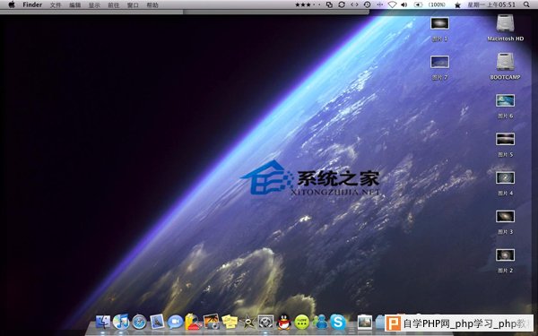Select the 图片 5 desktop thumbnail
Image resolution: width=538 pixels, height=336 pixels.
pyautogui.click(x=505, y=139)
